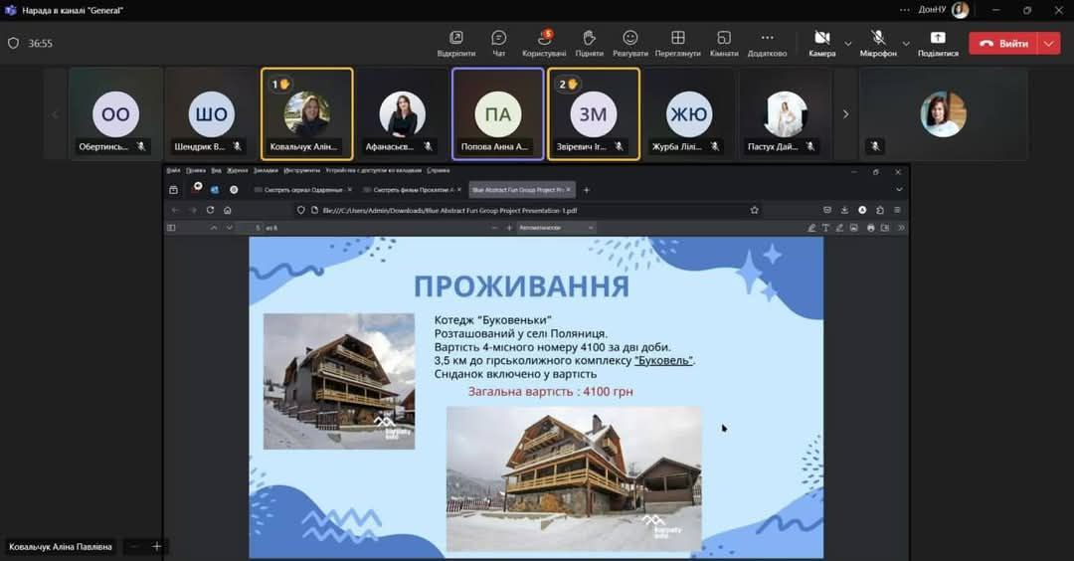The height and width of the screenshot is (561, 1074).
Task: Close the Blue Abstract Fun Group Project tab
Action: (568, 190)
